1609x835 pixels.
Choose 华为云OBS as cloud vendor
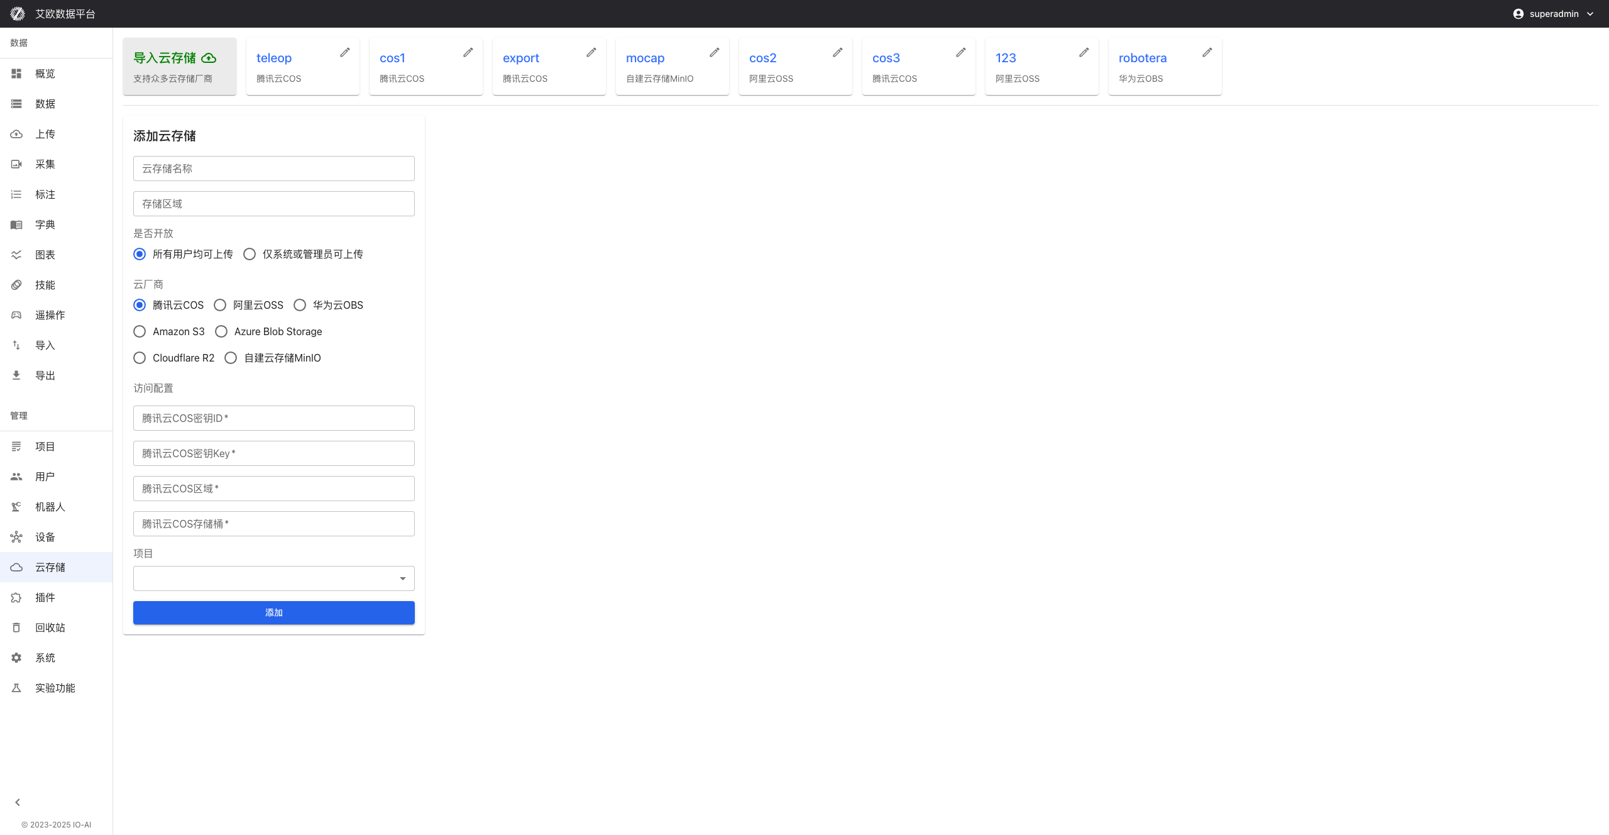pyautogui.click(x=300, y=305)
